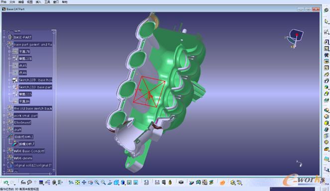Image resolution: width=330 pixels, height=191 pixels.
Task: Click the Measure Between icon
Action: point(157,183)
